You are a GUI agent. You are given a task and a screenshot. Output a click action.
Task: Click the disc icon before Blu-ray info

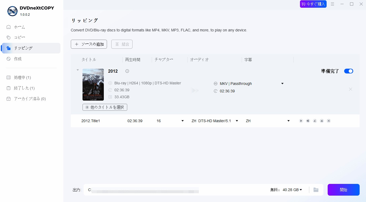pyautogui.click(x=110, y=83)
